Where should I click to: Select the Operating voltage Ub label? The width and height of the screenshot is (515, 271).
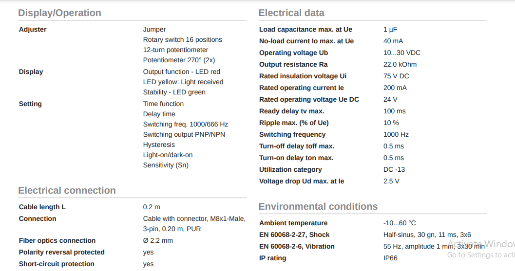point(293,53)
